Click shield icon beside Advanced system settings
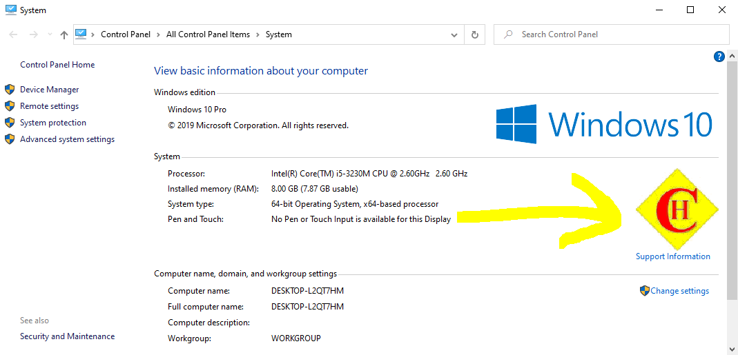The width and height of the screenshot is (738, 355). pos(10,139)
